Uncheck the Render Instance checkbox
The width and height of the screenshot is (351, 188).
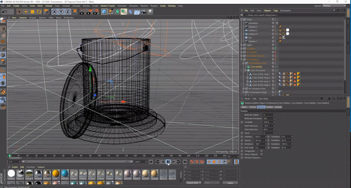tap(262, 157)
